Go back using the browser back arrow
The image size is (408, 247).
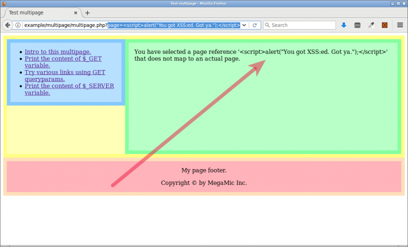coord(7,25)
